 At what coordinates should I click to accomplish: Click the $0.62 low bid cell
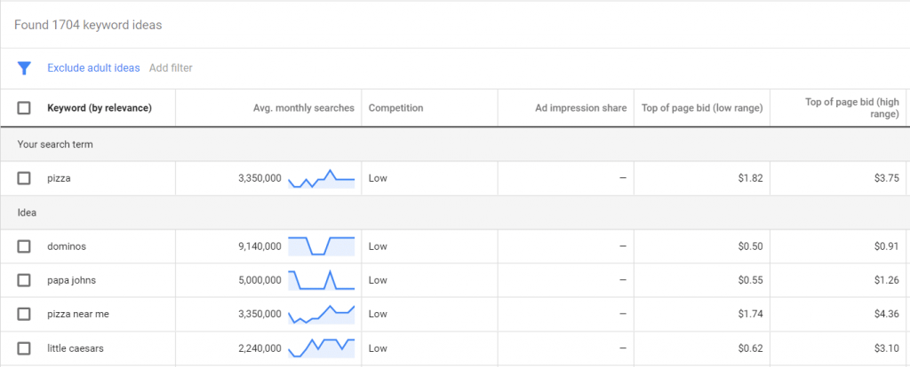coord(750,348)
